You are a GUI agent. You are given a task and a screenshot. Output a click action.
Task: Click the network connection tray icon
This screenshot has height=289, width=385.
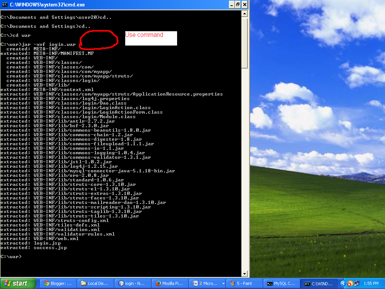(x=356, y=284)
